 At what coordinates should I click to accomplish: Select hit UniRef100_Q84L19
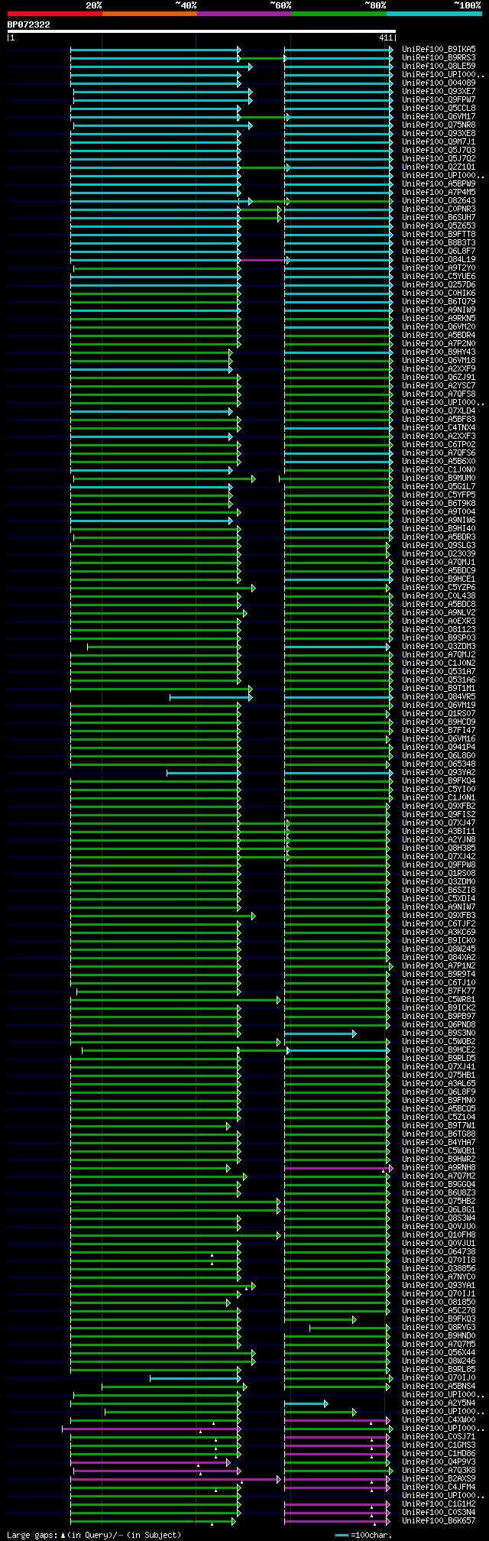tap(439, 259)
